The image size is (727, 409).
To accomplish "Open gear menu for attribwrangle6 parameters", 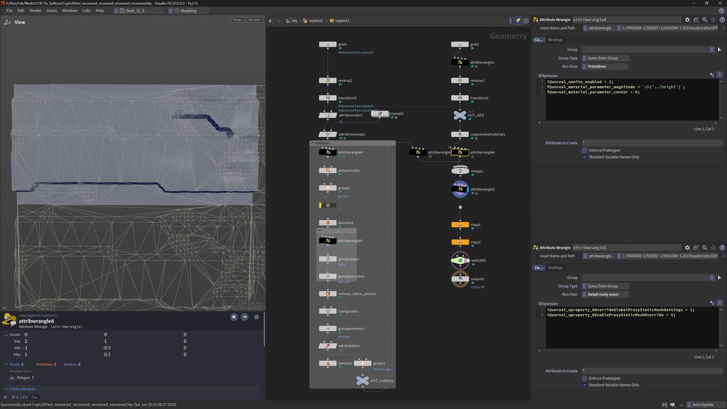I will (687, 20).
